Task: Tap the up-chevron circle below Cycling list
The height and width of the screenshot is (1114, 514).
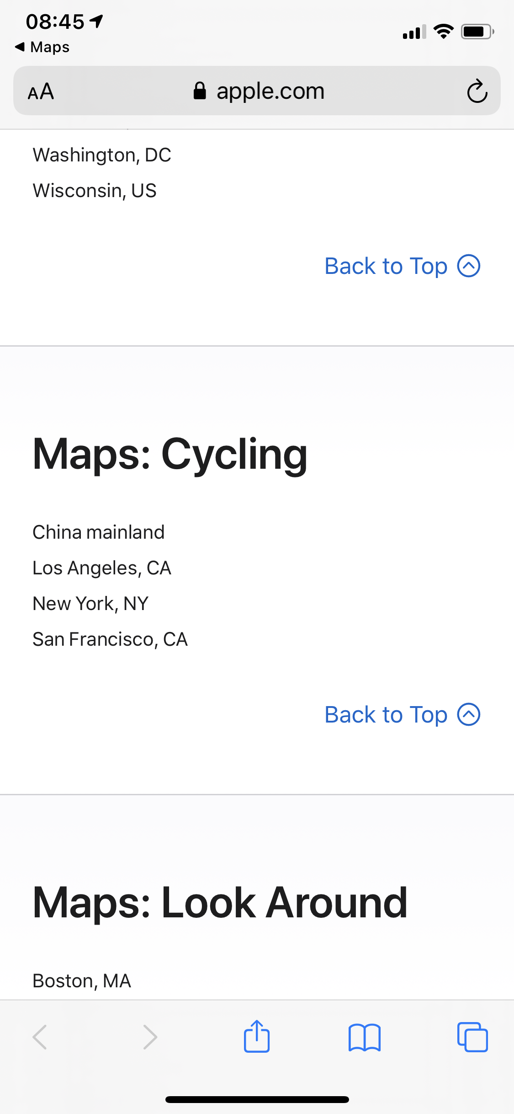Action: pos(469,715)
